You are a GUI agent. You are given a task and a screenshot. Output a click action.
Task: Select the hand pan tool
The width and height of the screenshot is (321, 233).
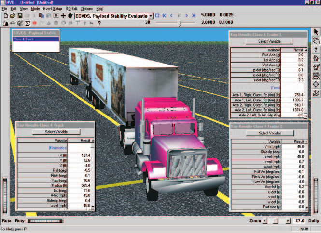(x=316, y=41)
